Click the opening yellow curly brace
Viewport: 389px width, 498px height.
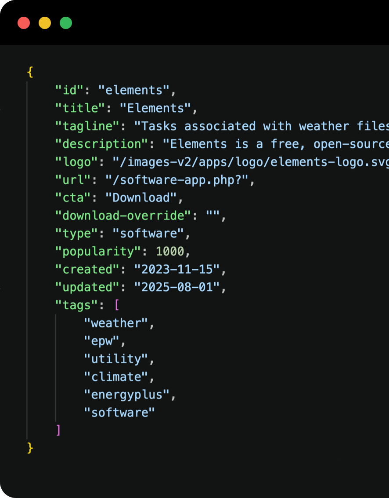(30, 73)
